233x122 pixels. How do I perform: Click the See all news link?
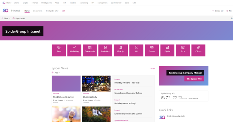coord(152,69)
